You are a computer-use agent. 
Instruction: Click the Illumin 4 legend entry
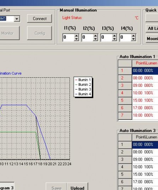click(x=83, y=94)
